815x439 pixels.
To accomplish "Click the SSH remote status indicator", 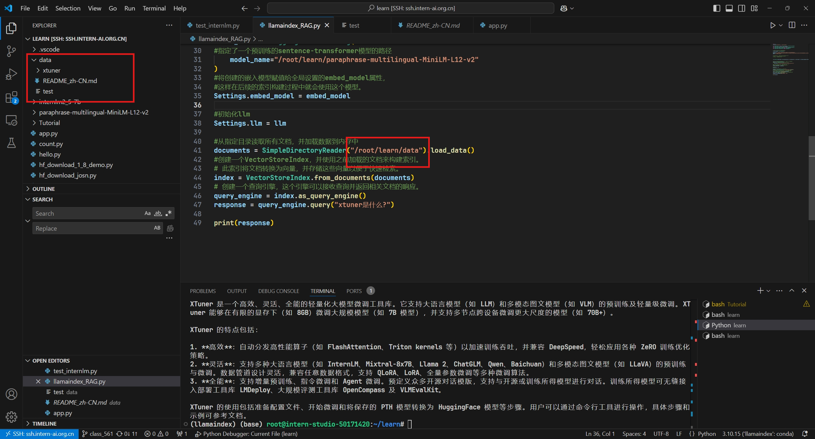I will (x=39, y=434).
